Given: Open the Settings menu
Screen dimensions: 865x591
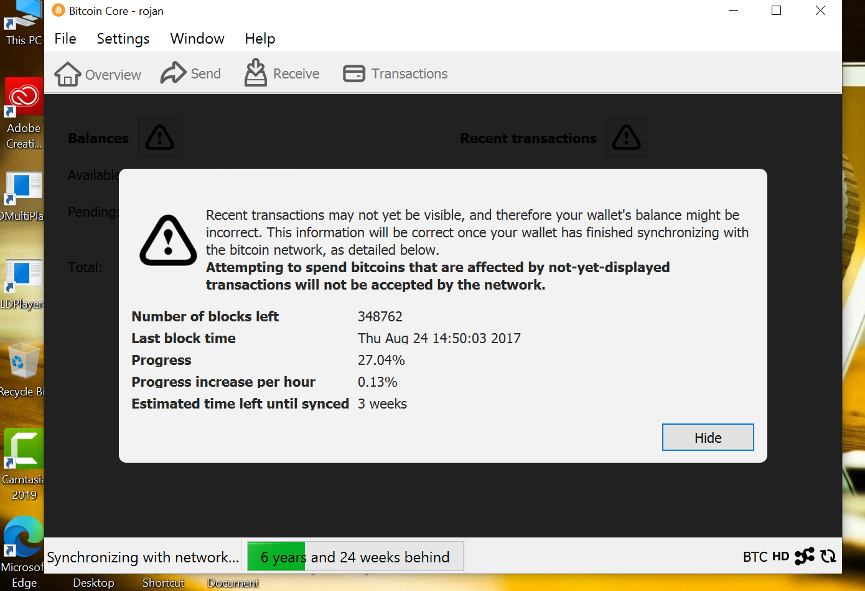Looking at the screenshot, I should pos(123,39).
